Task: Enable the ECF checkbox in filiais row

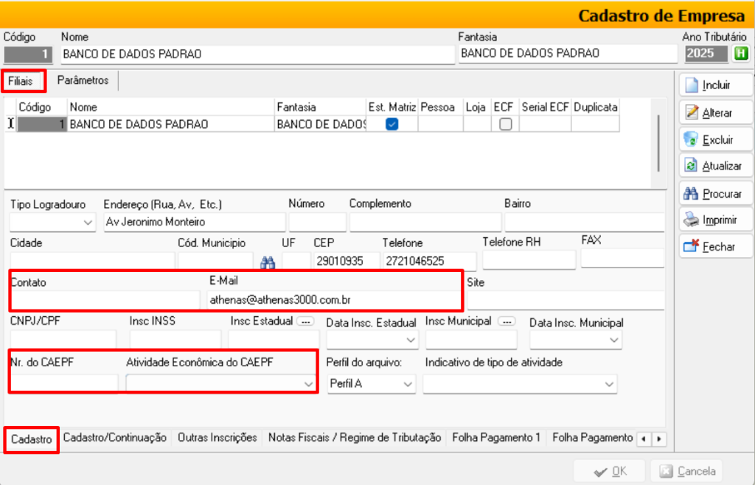Action: (505, 125)
